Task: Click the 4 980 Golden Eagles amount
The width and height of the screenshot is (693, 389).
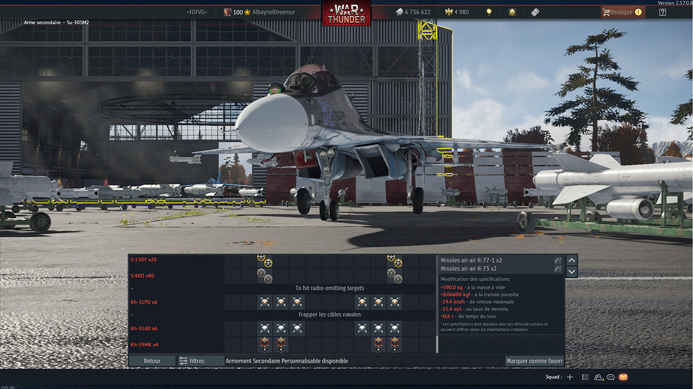Action: point(462,12)
